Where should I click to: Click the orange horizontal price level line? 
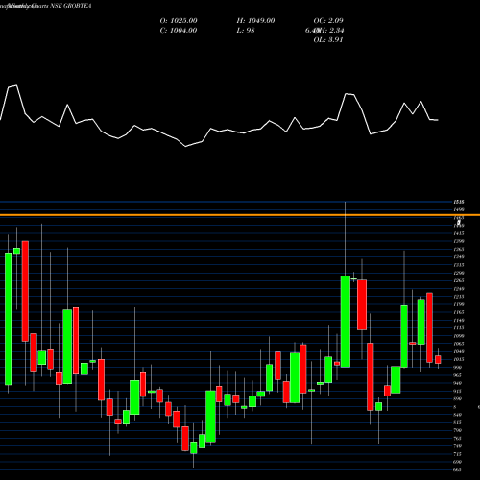(240, 215)
